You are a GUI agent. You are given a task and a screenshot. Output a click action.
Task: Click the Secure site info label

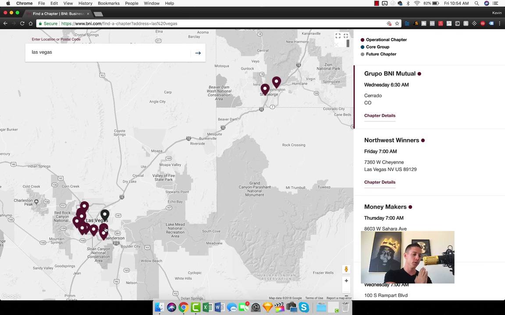click(x=48, y=24)
